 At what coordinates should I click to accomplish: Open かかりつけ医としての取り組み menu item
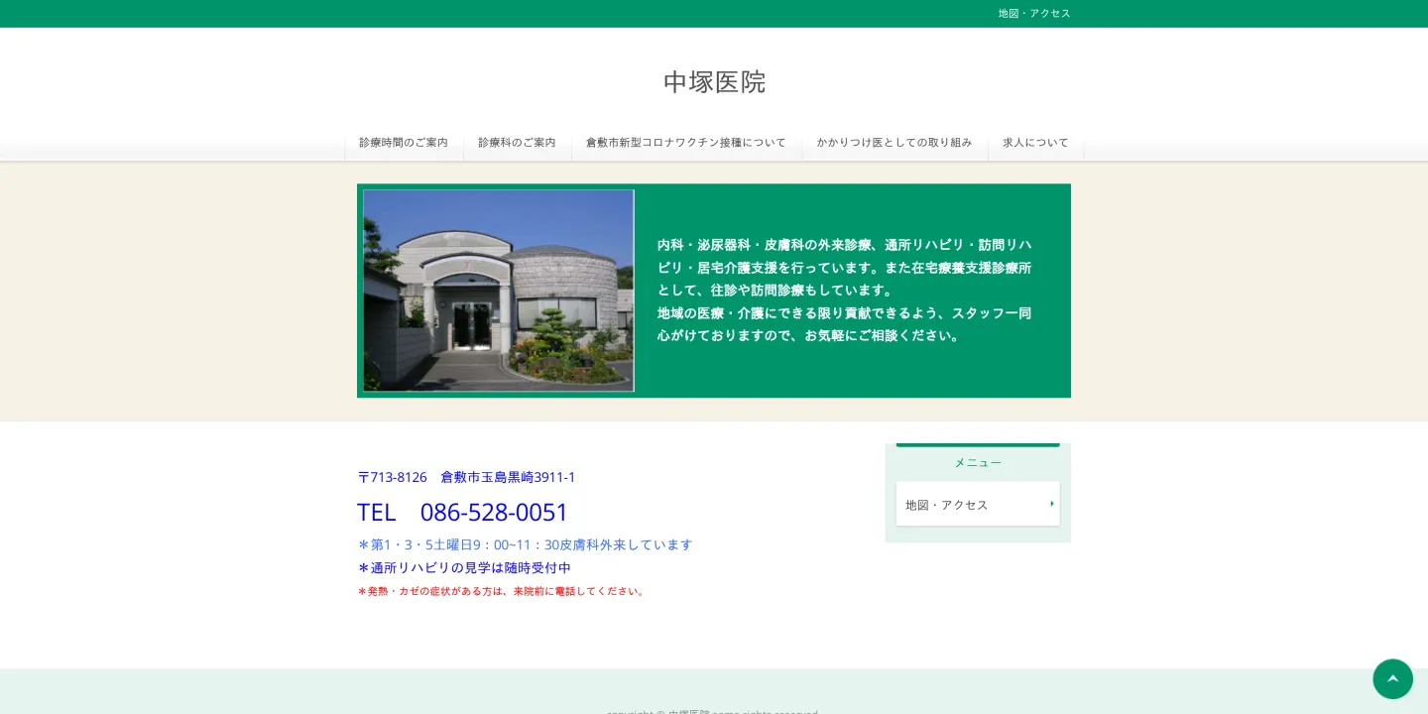(x=894, y=143)
